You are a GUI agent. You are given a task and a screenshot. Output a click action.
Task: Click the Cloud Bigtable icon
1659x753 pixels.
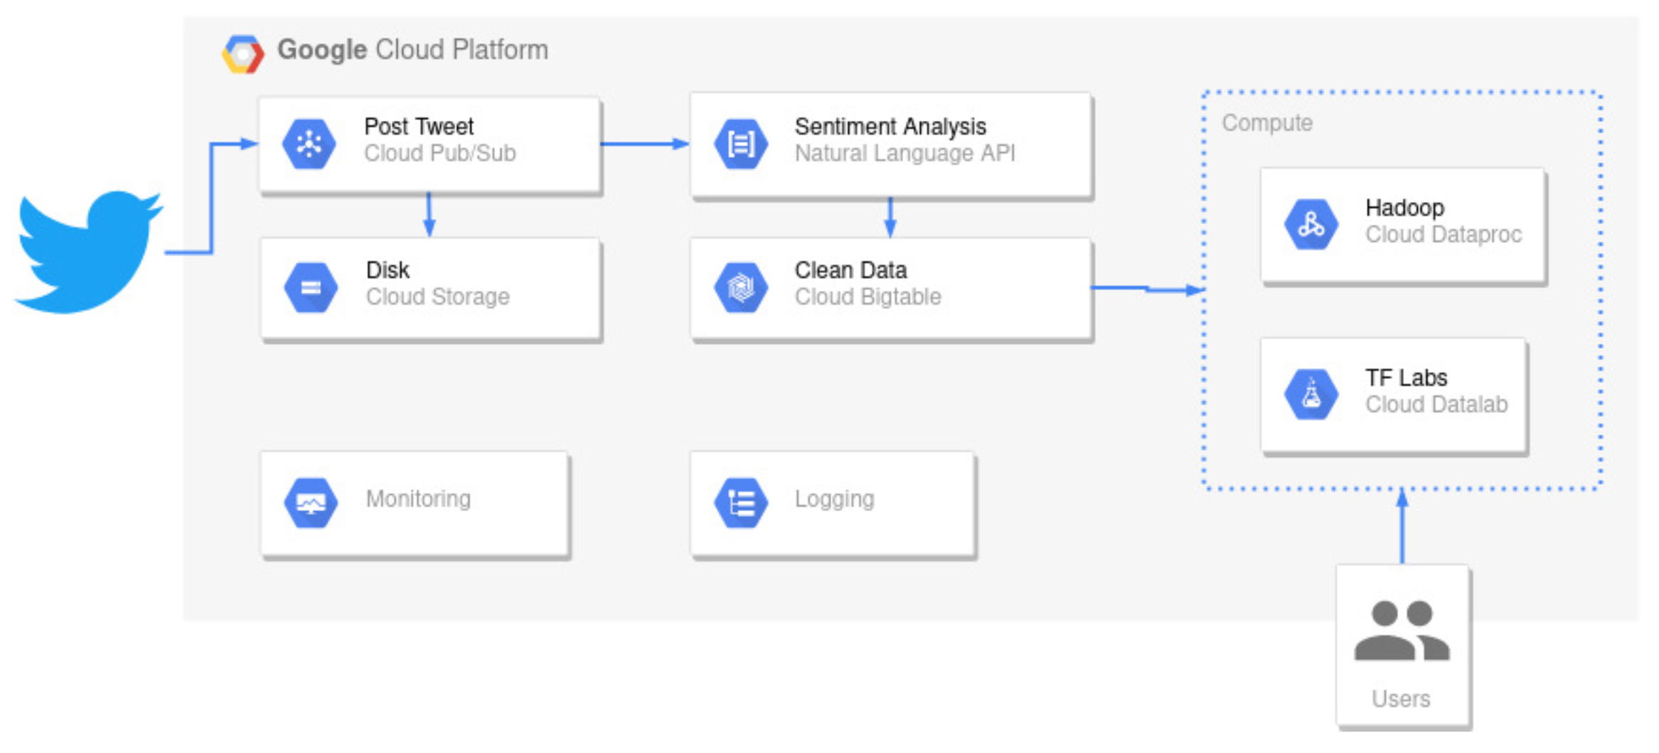click(740, 288)
